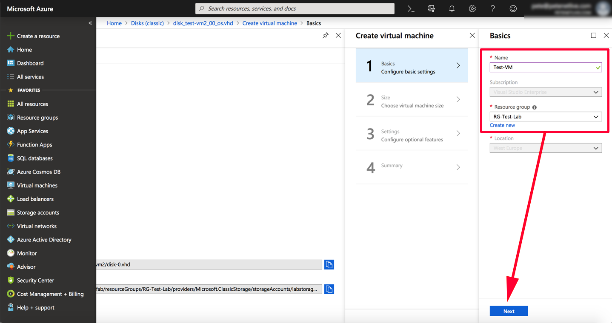Open the blurred account menu at top right
Screen dimensions: 612x323
(568, 8)
